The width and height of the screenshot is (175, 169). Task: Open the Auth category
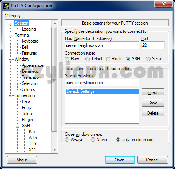pos(33,138)
